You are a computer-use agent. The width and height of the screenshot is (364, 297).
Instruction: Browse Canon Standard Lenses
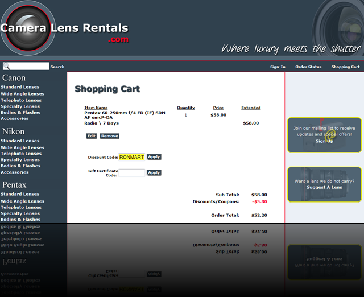(20, 87)
